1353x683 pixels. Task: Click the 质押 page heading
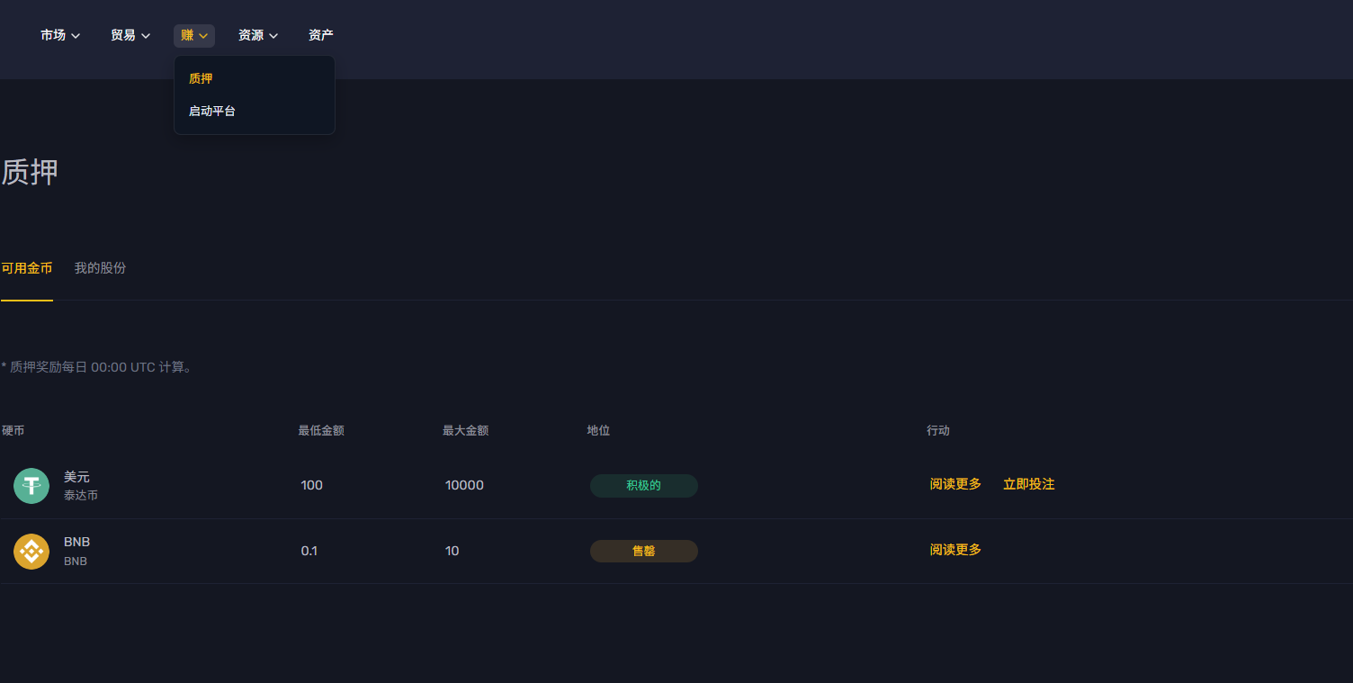(x=29, y=172)
